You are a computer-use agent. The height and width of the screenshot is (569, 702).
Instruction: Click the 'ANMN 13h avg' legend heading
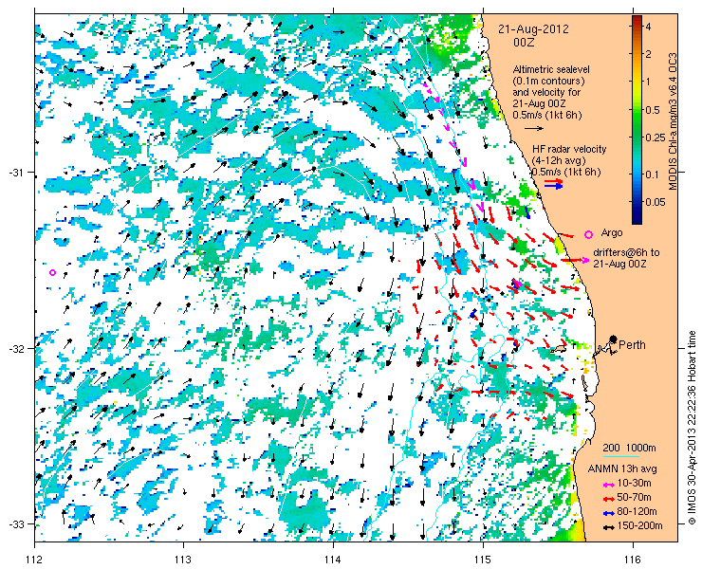[622, 468]
